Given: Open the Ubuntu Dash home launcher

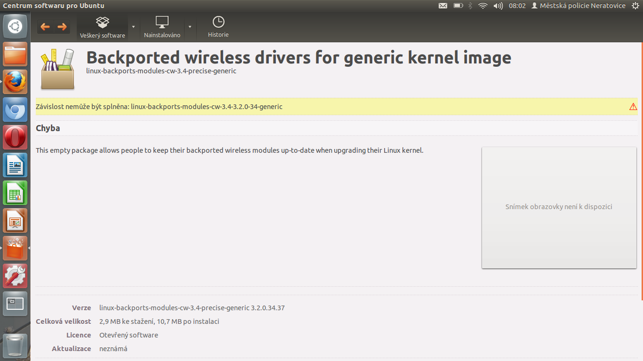Looking at the screenshot, I should pyautogui.click(x=15, y=26).
